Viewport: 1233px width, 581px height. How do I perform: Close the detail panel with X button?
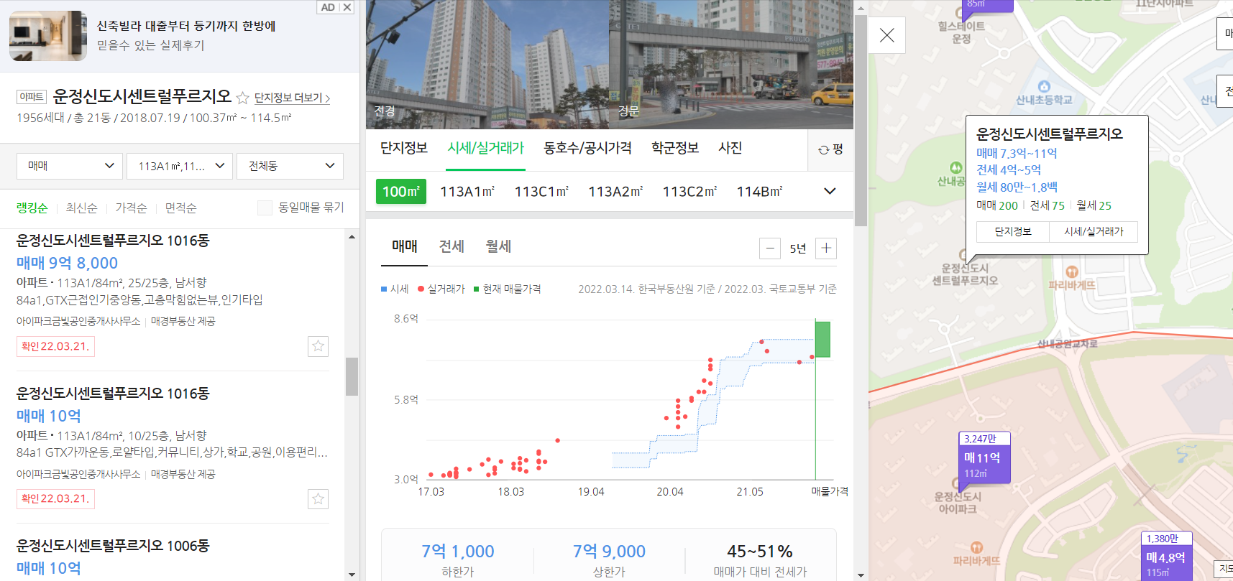tap(887, 35)
